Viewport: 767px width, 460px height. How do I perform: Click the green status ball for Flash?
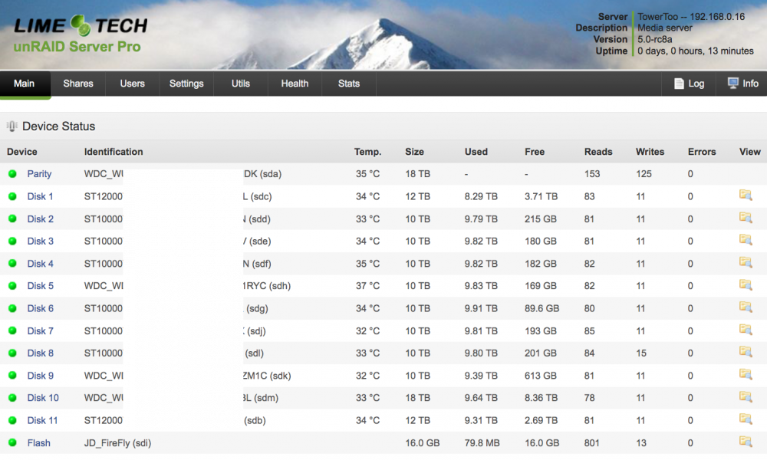click(13, 443)
